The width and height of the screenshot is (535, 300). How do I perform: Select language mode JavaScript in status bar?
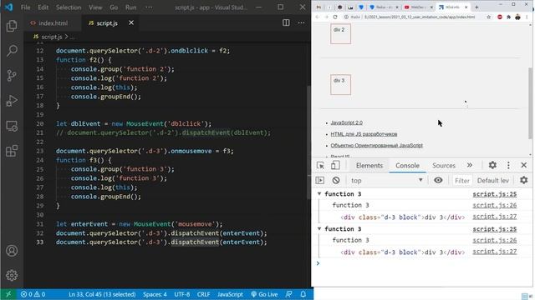[x=230, y=294]
